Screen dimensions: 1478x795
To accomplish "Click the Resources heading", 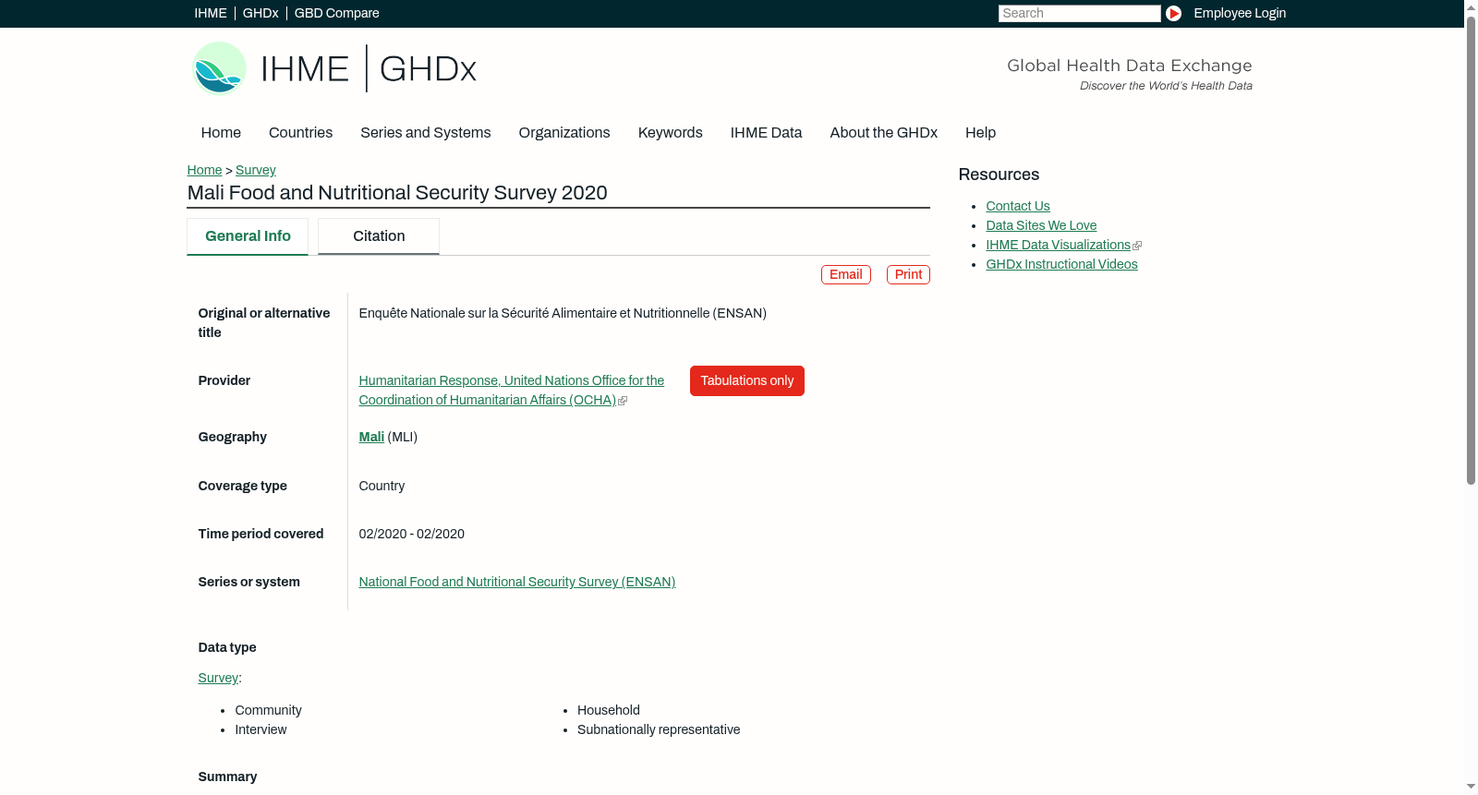I will [999, 175].
